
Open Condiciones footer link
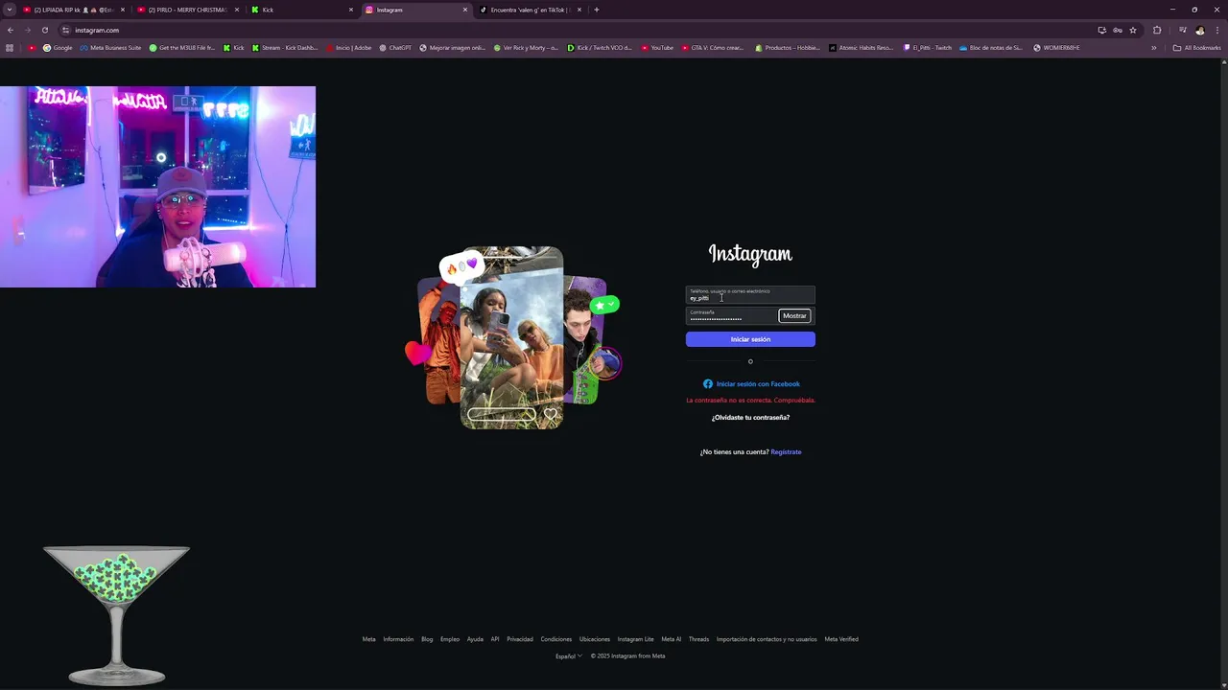pos(555,639)
